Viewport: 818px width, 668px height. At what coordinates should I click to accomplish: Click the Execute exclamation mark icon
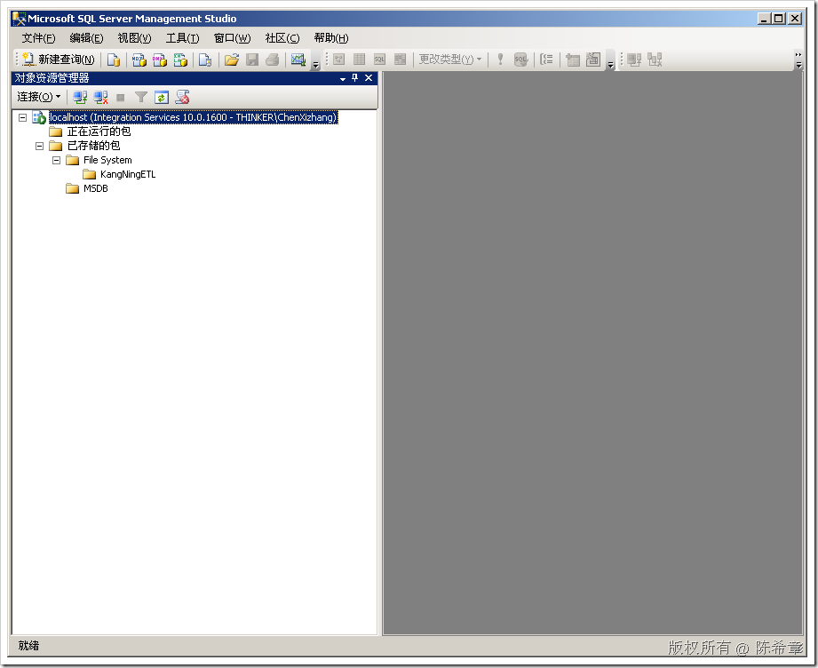(x=500, y=60)
